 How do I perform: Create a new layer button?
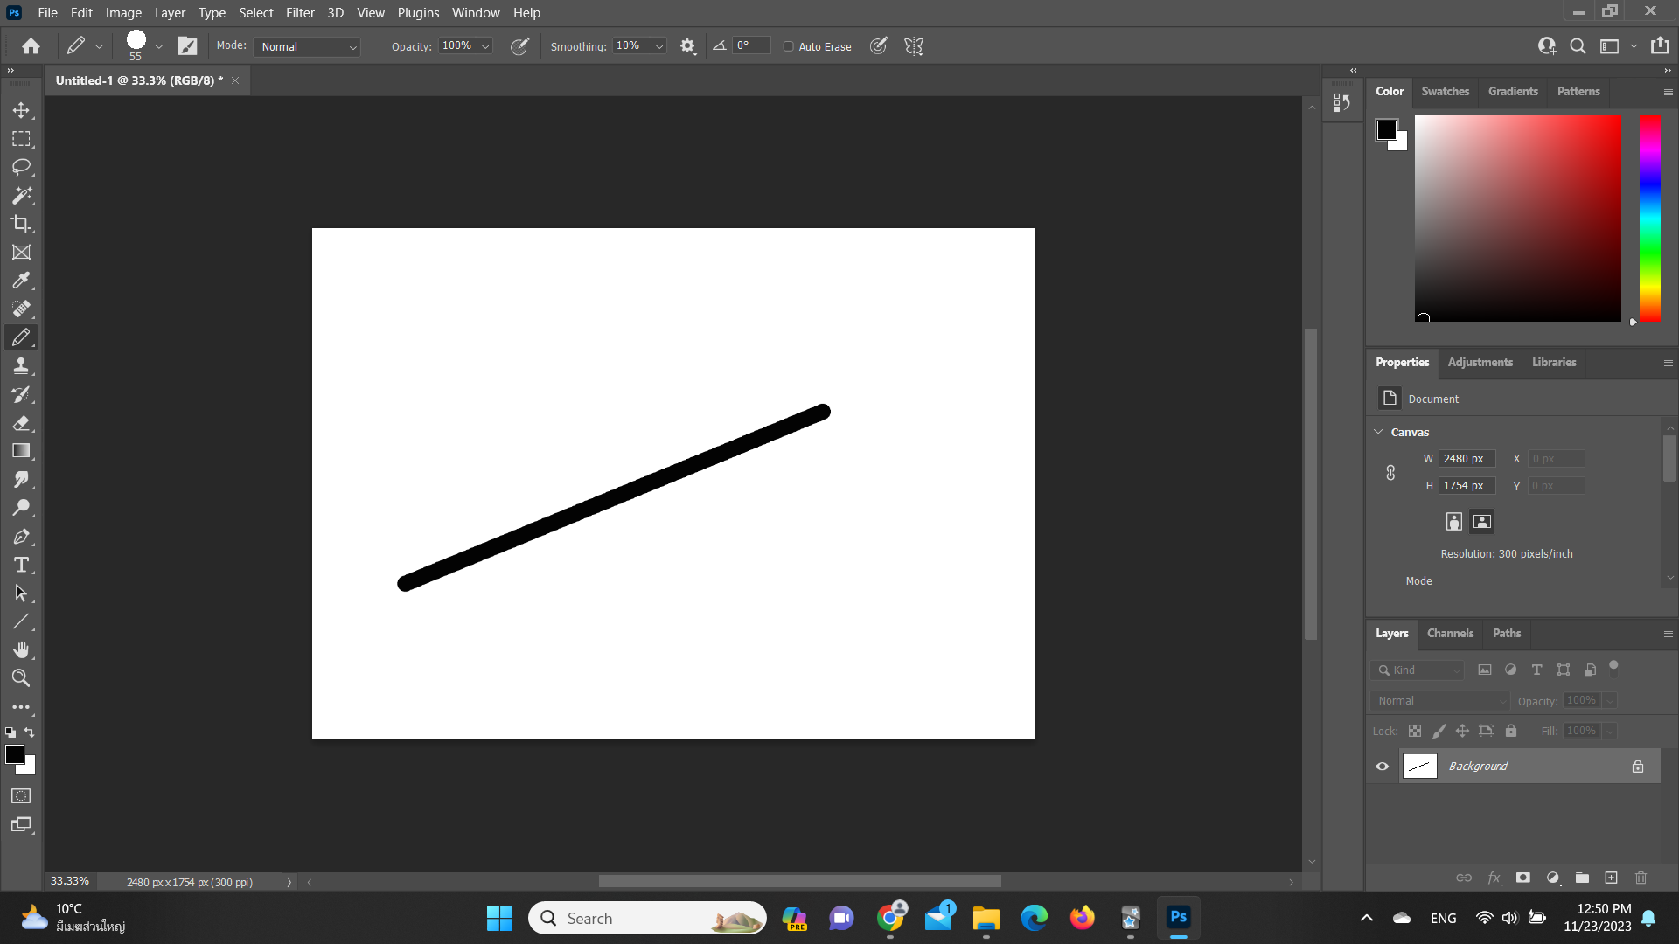[1611, 878]
